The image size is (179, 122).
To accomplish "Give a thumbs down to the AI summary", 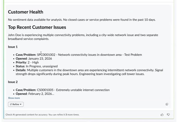I will pos(168,115).
